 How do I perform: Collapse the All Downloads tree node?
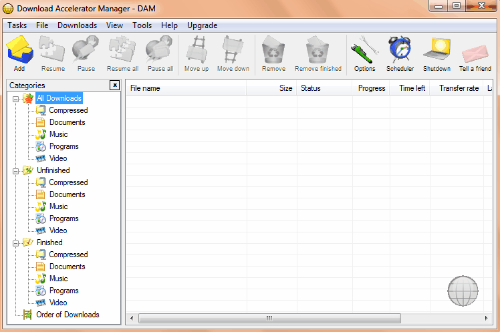[15, 99]
